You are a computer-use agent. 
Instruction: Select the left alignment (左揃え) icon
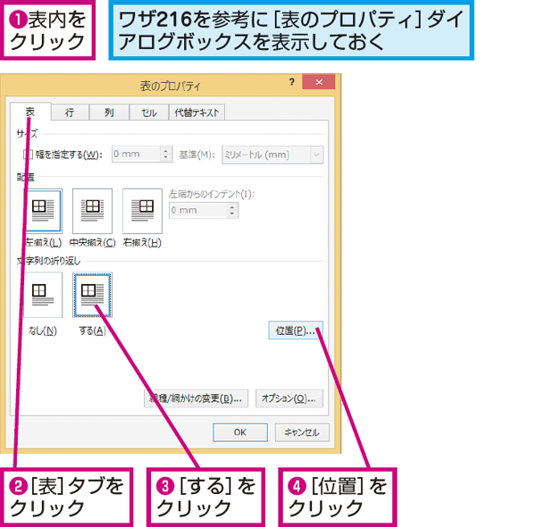pos(44,211)
